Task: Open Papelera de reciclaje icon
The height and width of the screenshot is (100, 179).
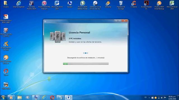Action: [x=121, y=5]
